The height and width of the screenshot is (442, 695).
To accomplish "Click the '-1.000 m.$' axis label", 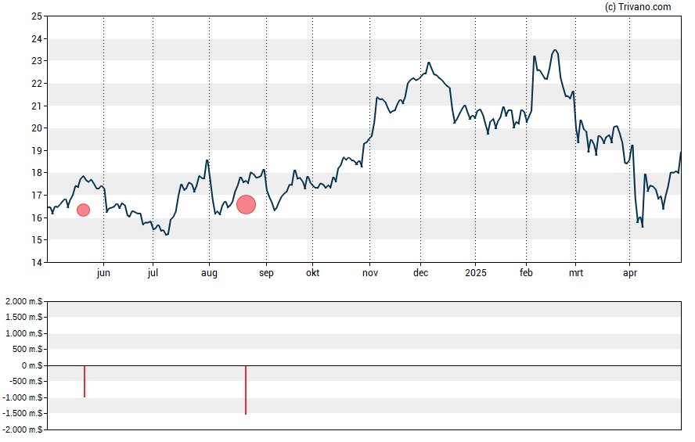I will 23,397.
